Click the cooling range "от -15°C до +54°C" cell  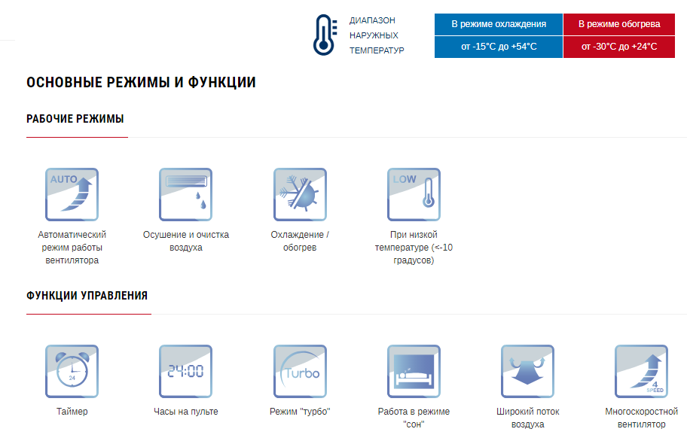click(499, 47)
